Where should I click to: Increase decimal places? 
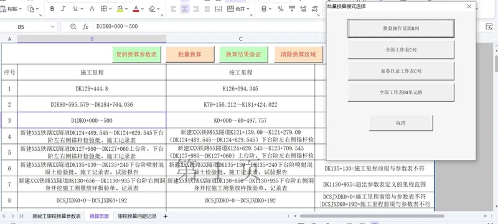coord(303,9)
